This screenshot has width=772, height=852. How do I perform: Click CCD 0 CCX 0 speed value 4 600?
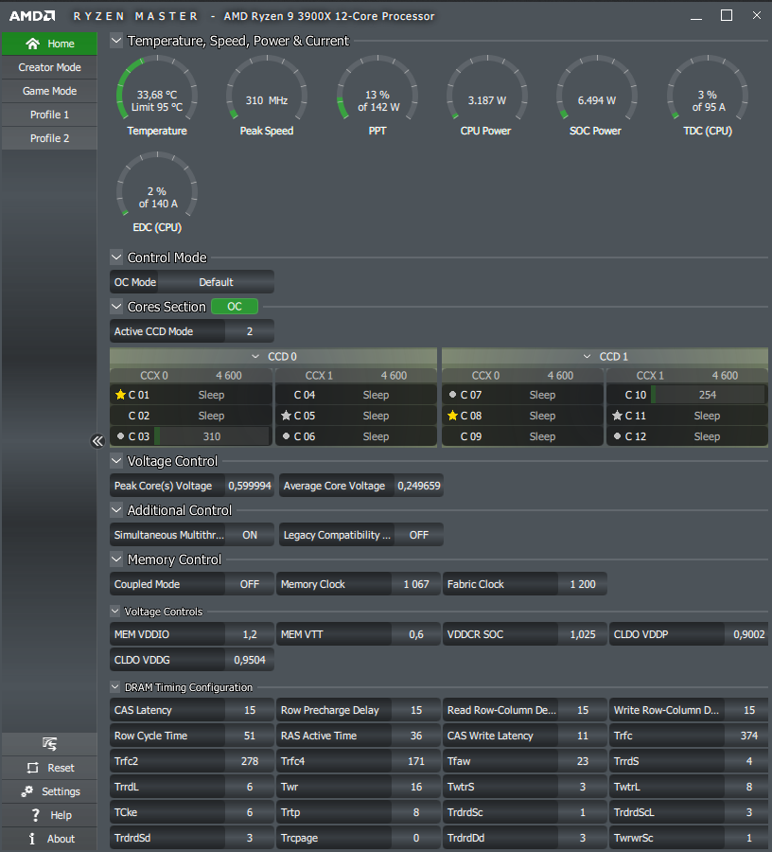pos(229,376)
